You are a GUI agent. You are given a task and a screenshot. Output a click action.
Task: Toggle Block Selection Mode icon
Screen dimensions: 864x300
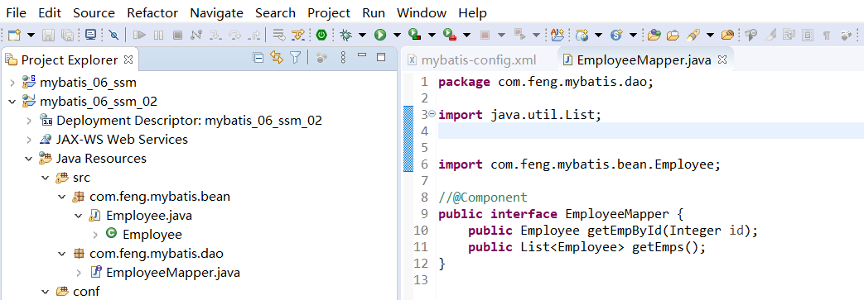[x=808, y=36]
